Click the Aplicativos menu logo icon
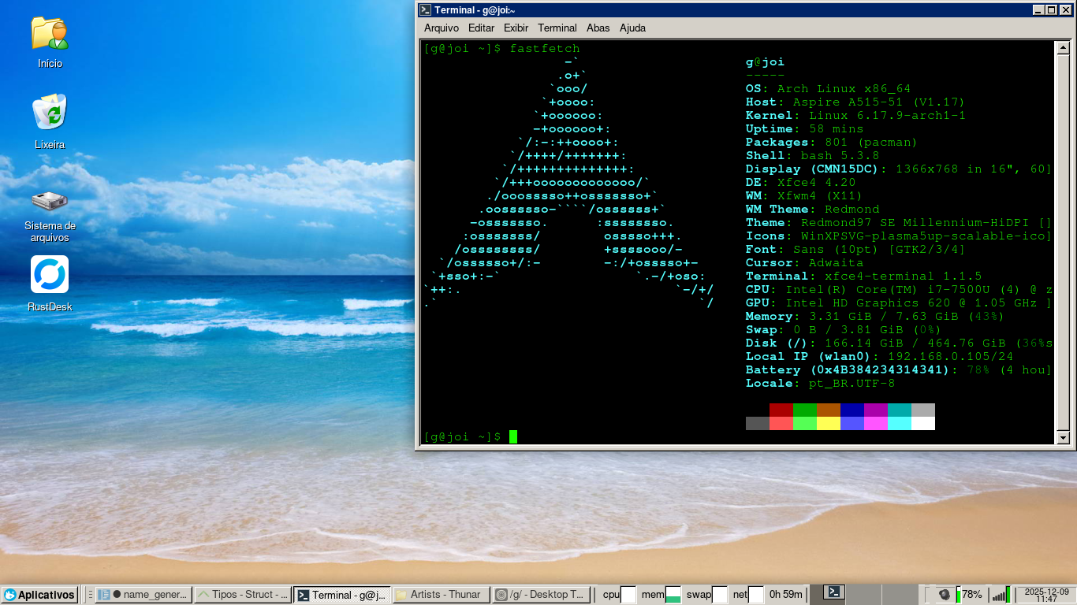1077x605 pixels. pos(9,596)
